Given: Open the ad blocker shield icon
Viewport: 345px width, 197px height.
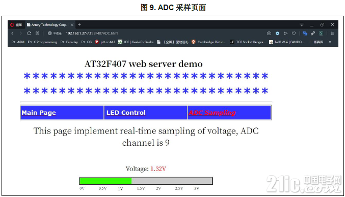Looking at the screenshot, I should (277, 34).
